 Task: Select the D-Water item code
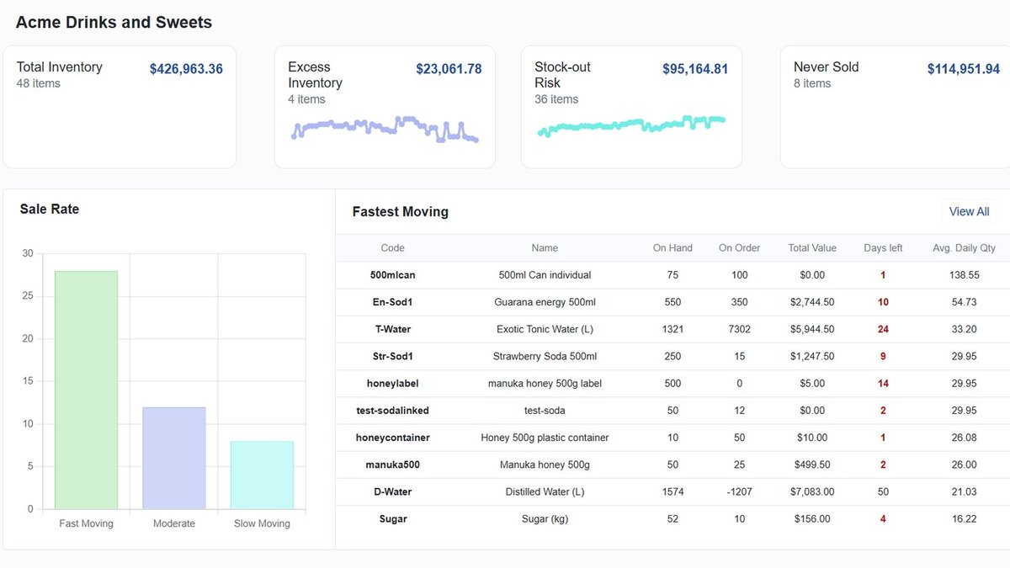(x=392, y=491)
